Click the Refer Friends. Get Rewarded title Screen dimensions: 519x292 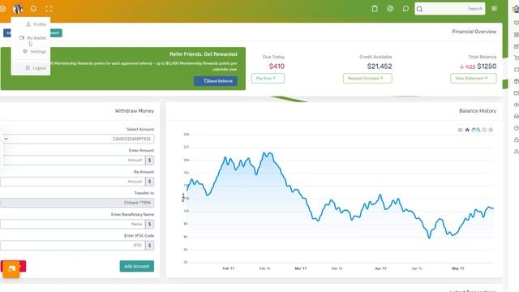[204, 54]
